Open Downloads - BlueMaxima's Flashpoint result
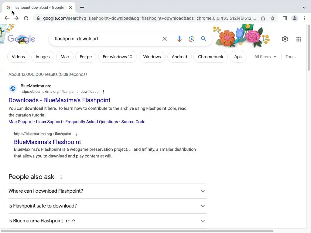Viewport: 311px width, 233px height. (59, 100)
